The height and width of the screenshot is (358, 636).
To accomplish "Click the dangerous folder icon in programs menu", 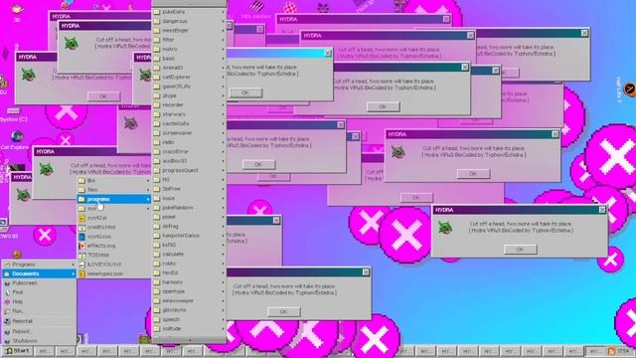I will (x=157, y=22).
